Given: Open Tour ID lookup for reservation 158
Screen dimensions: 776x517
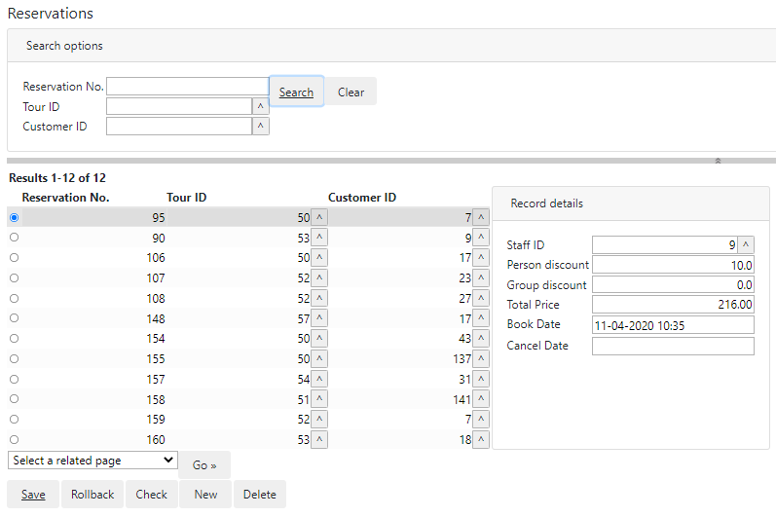Looking at the screenshot, I should point(319,399).
